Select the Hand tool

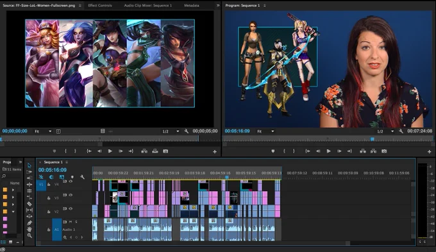click(29, 229)
